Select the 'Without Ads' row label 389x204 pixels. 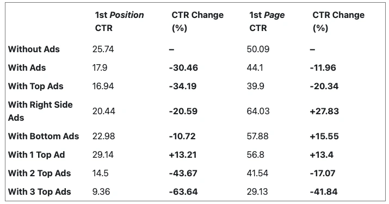[34, 49]
